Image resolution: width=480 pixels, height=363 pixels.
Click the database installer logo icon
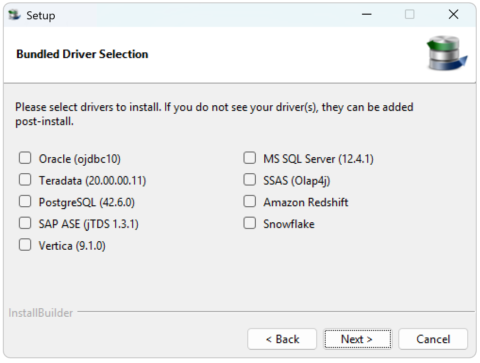(446, 53)
